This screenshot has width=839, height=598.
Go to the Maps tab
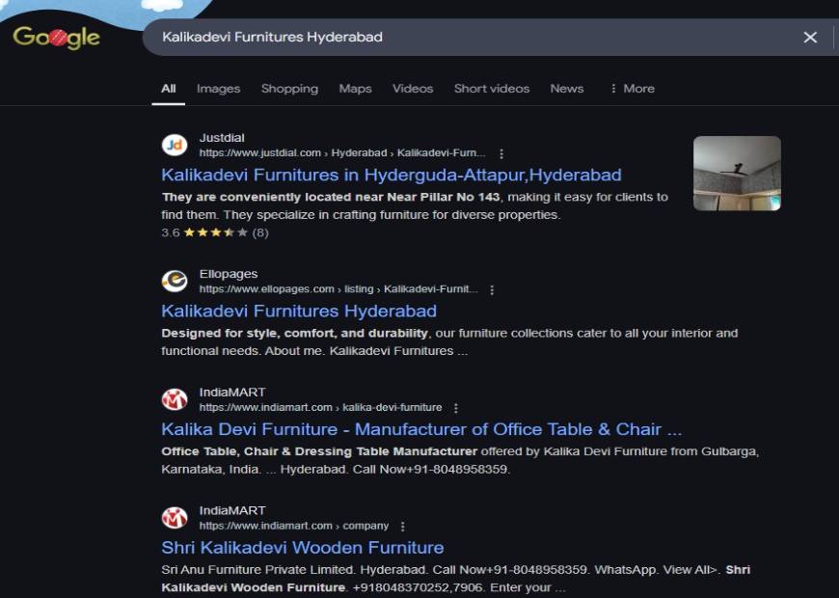tap(355, 89)
